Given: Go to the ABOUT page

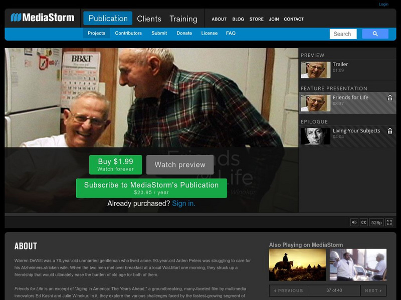Looking at the screenshot, I should pyautogui.click(x=219, y=19).
